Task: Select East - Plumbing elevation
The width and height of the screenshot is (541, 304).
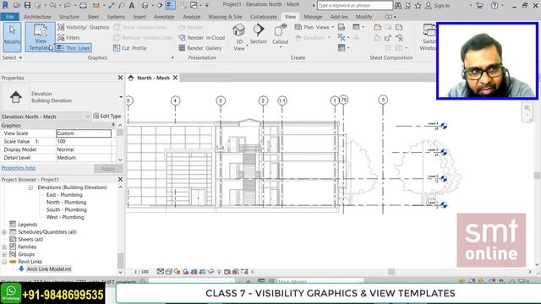Action: pyautogui.click(x=64, y=195)
